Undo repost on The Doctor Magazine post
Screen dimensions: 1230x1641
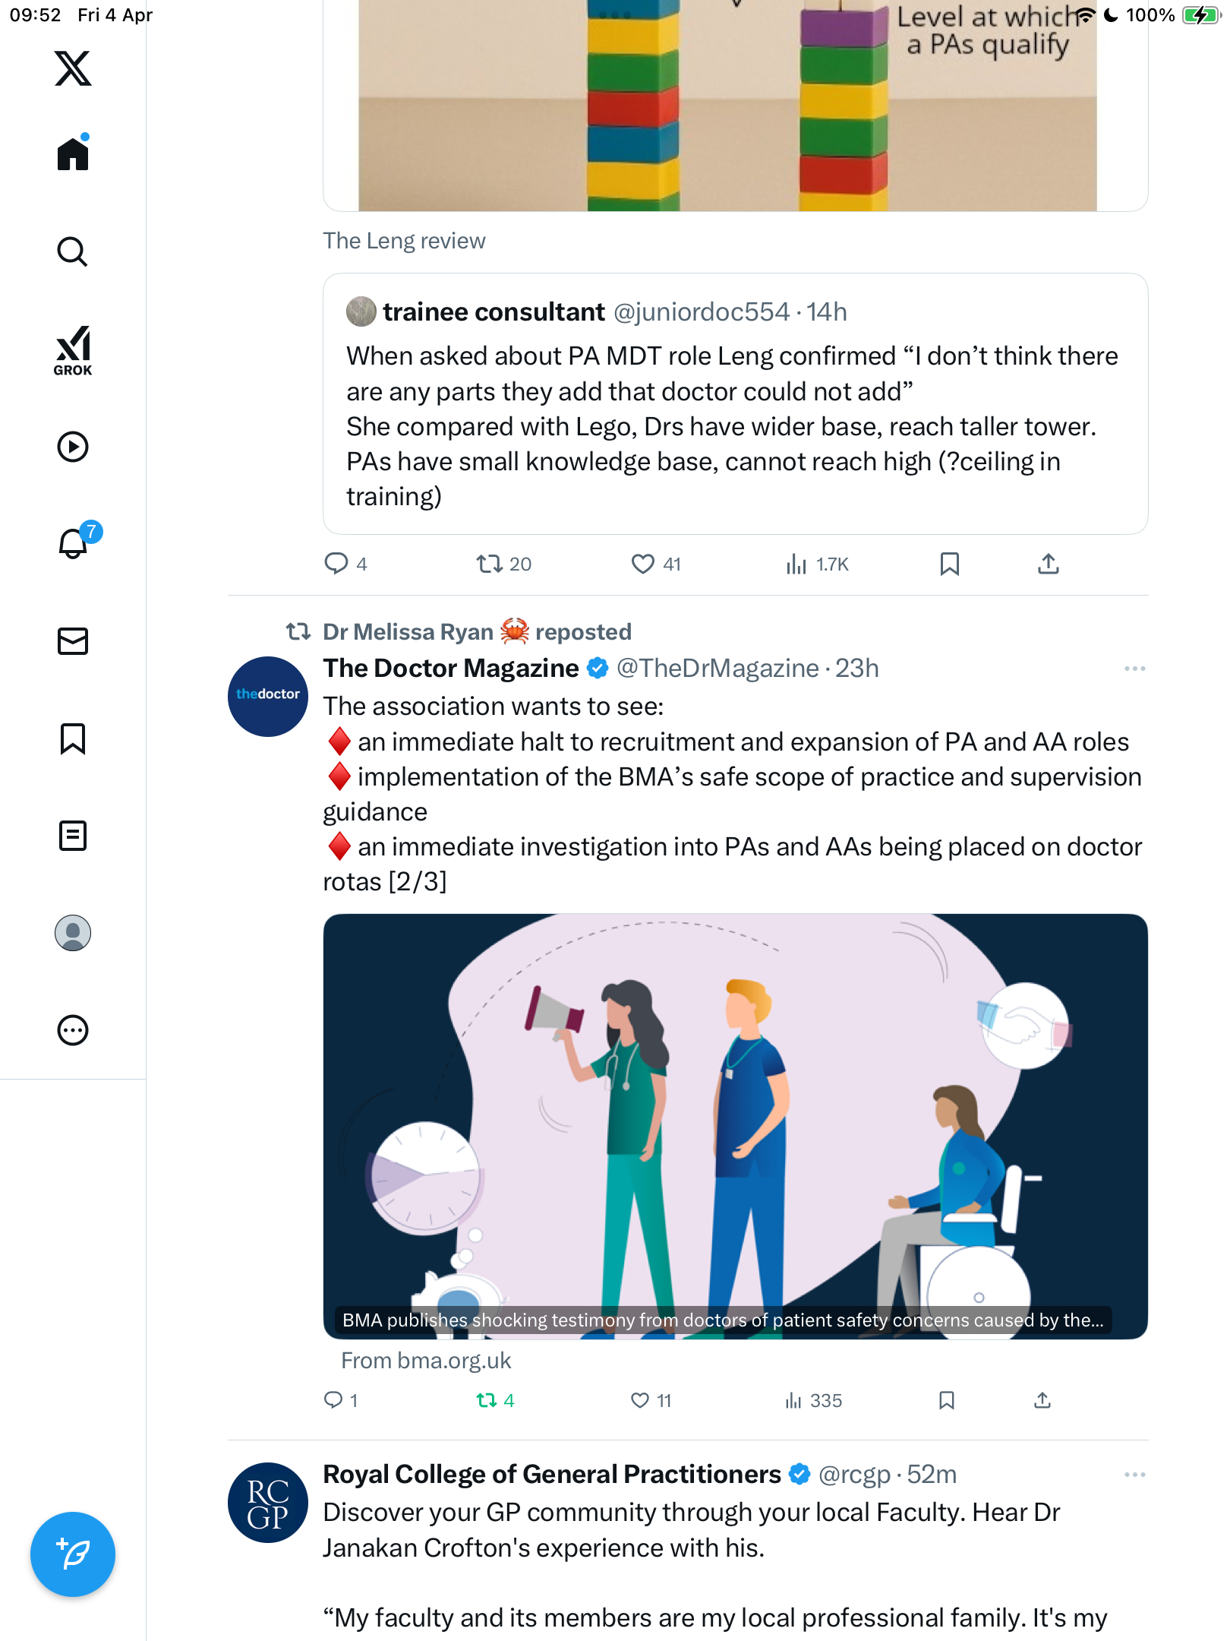point(495,1400)
